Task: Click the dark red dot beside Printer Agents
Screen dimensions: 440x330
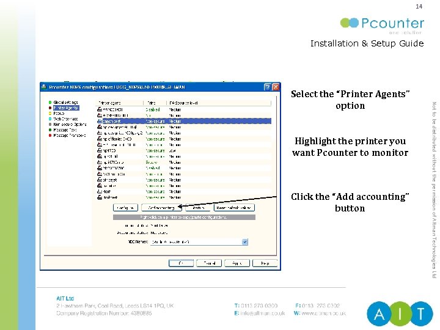Action: [50, 108]
